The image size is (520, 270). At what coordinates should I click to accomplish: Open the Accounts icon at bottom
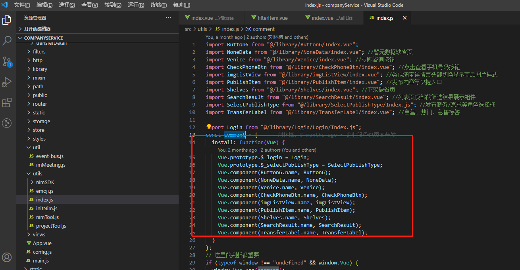[7, 257]
